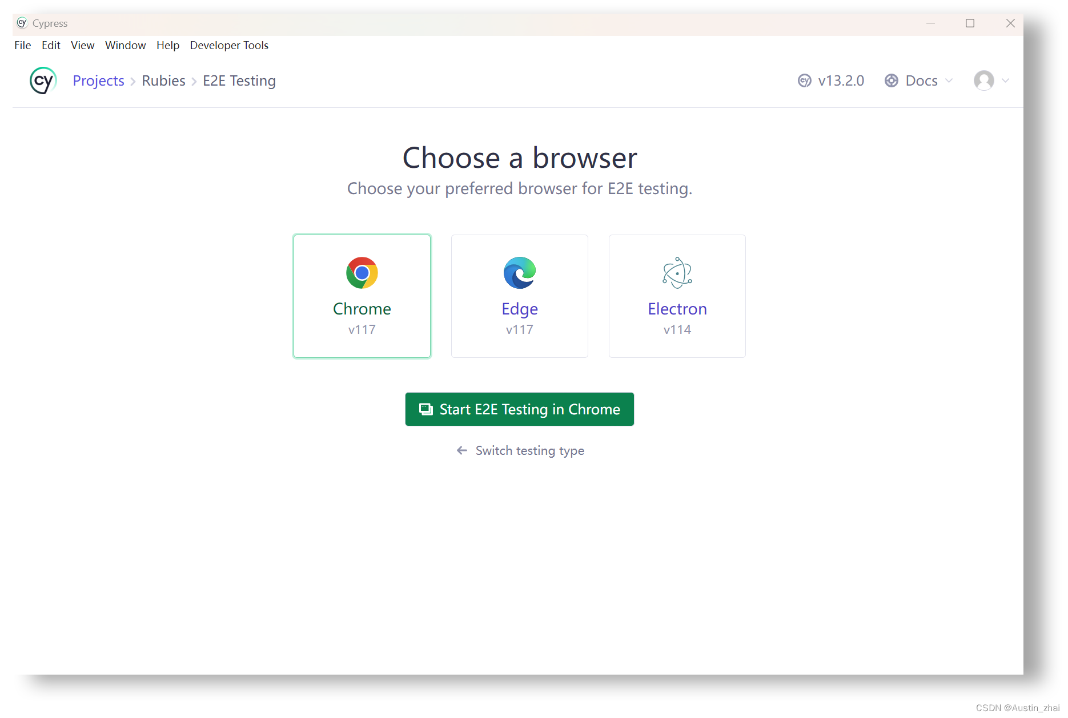Select the Edge v117 browser card
Screen dimensions: 1068x718
coord(520,296)
